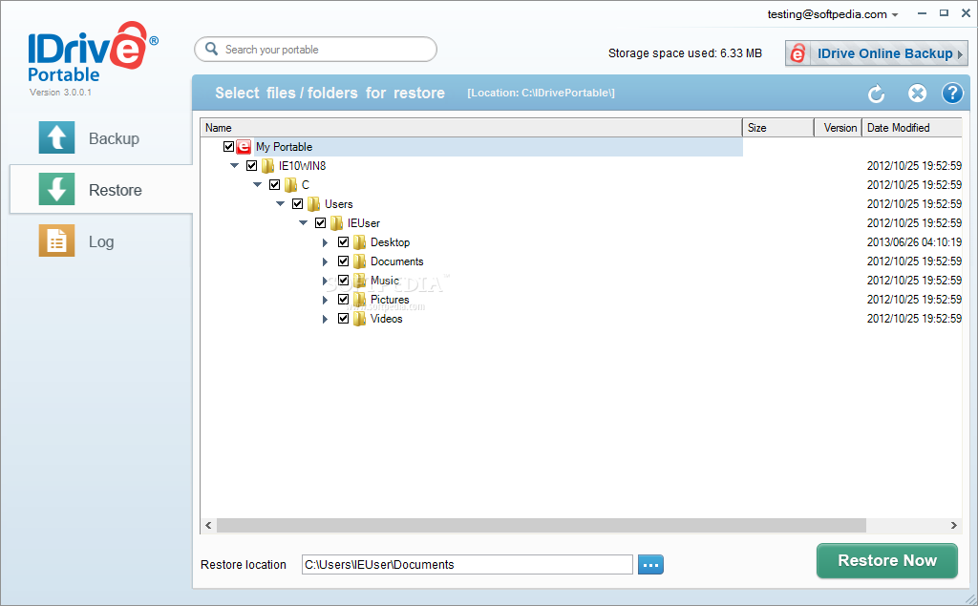Viewport: 978px width, 606px height.
Task: Expand the Desktop folder node
Action: [x=325, y=242]
